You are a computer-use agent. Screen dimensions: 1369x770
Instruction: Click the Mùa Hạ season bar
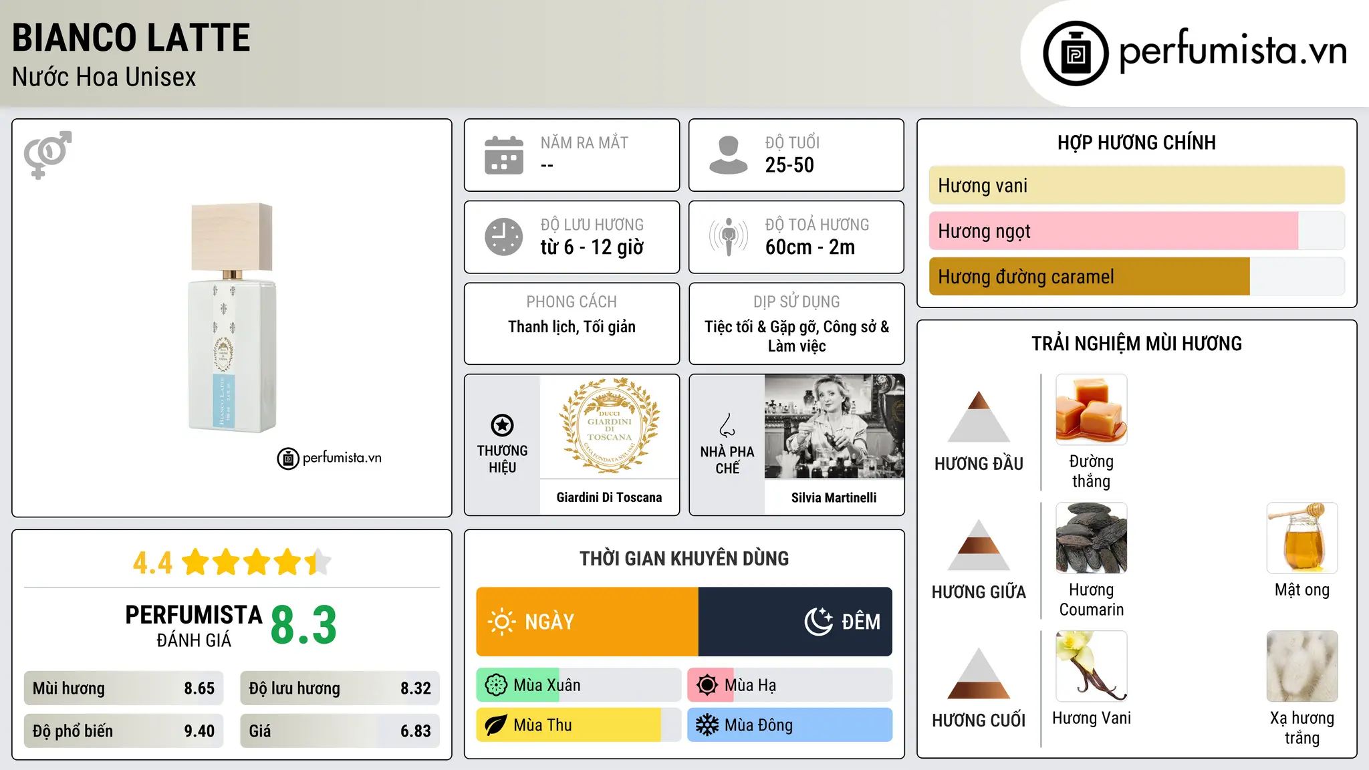pyautogui.click(x=790, y=685)
